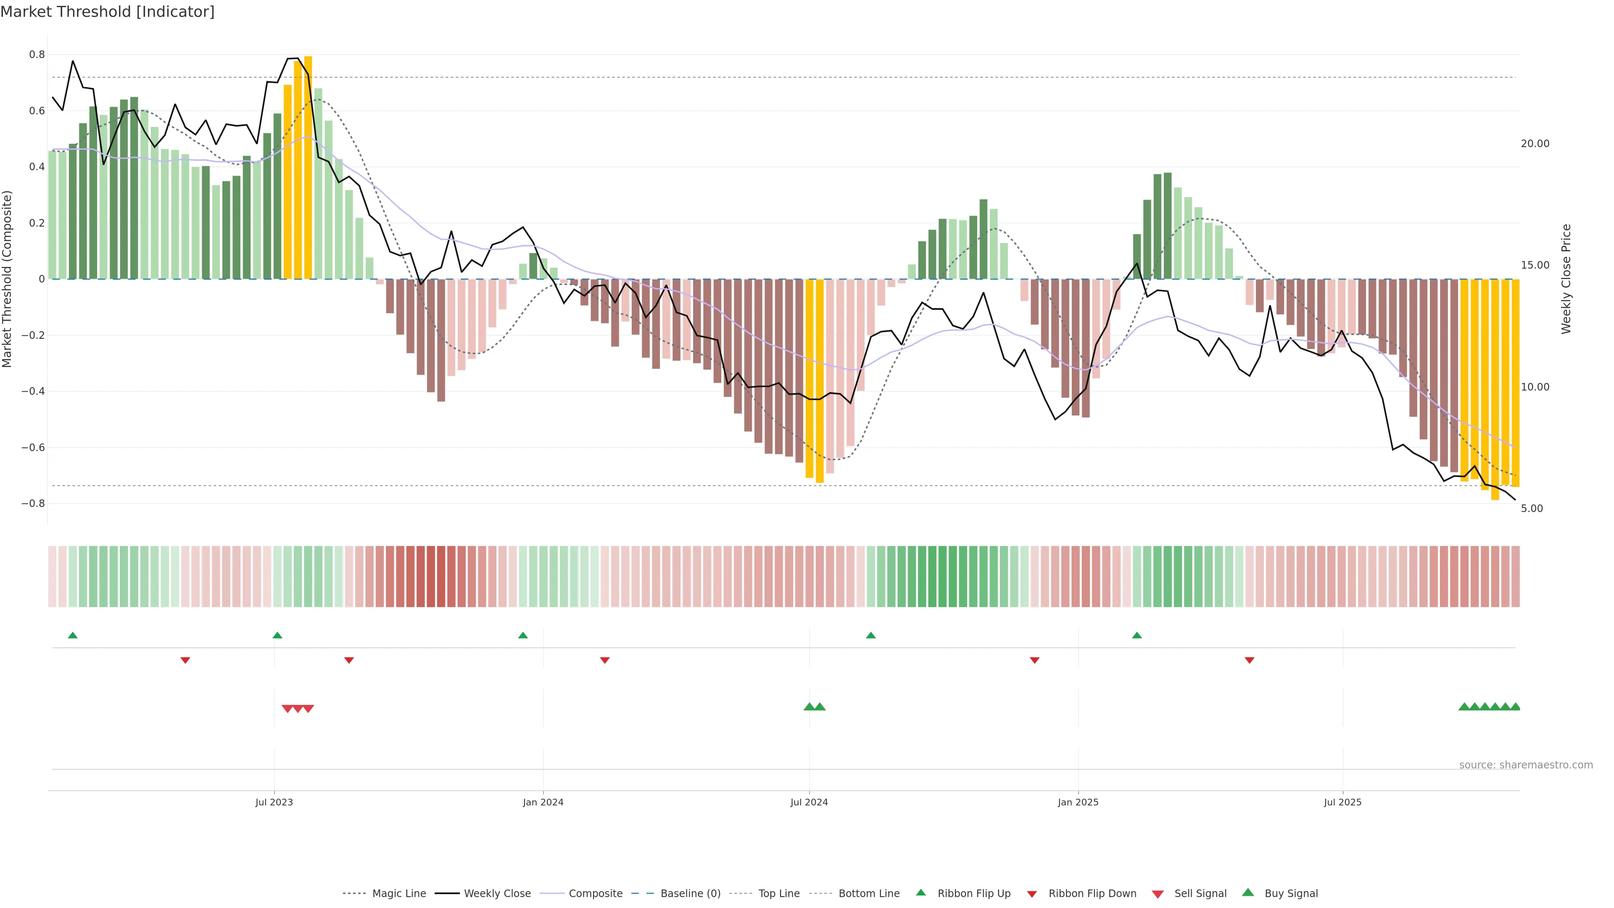The height and width of the screenshot is (908, 1614).
Task: Click the Jan 2025 x-axis label
Action: tap(1078, 802)
